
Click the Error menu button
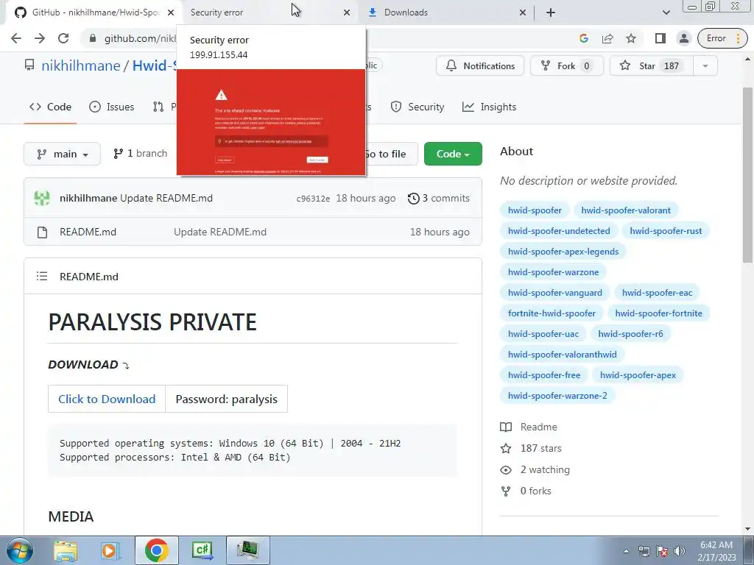(723, 38)
